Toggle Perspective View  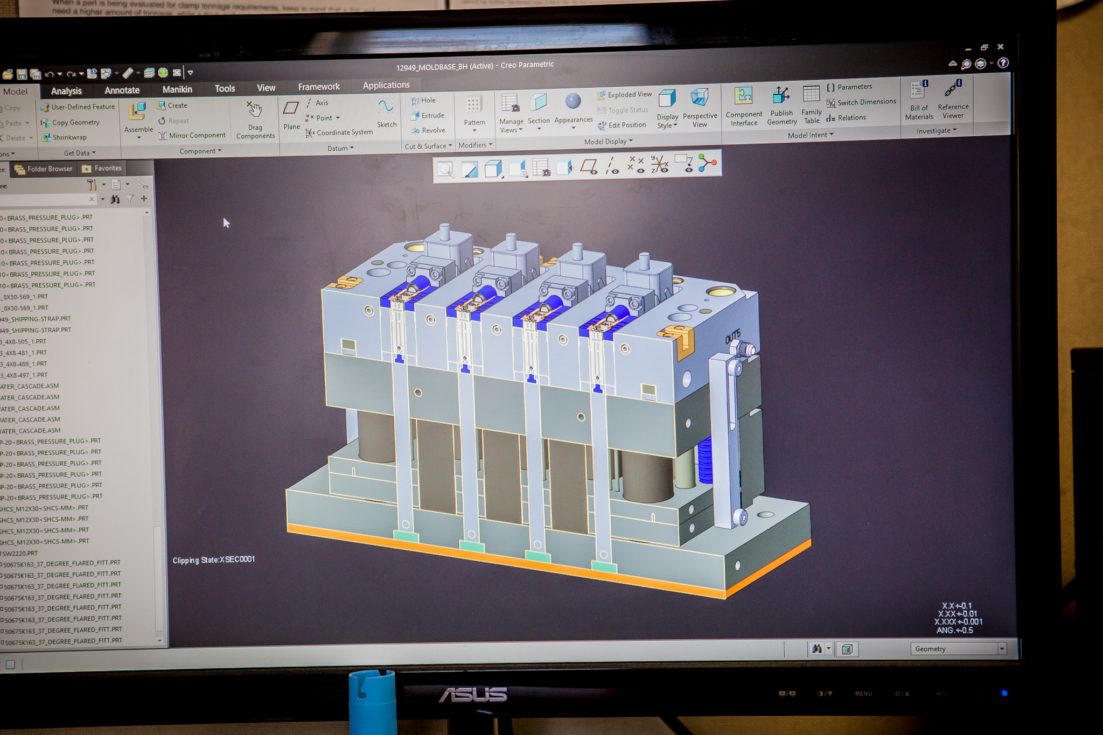(700, 107)
